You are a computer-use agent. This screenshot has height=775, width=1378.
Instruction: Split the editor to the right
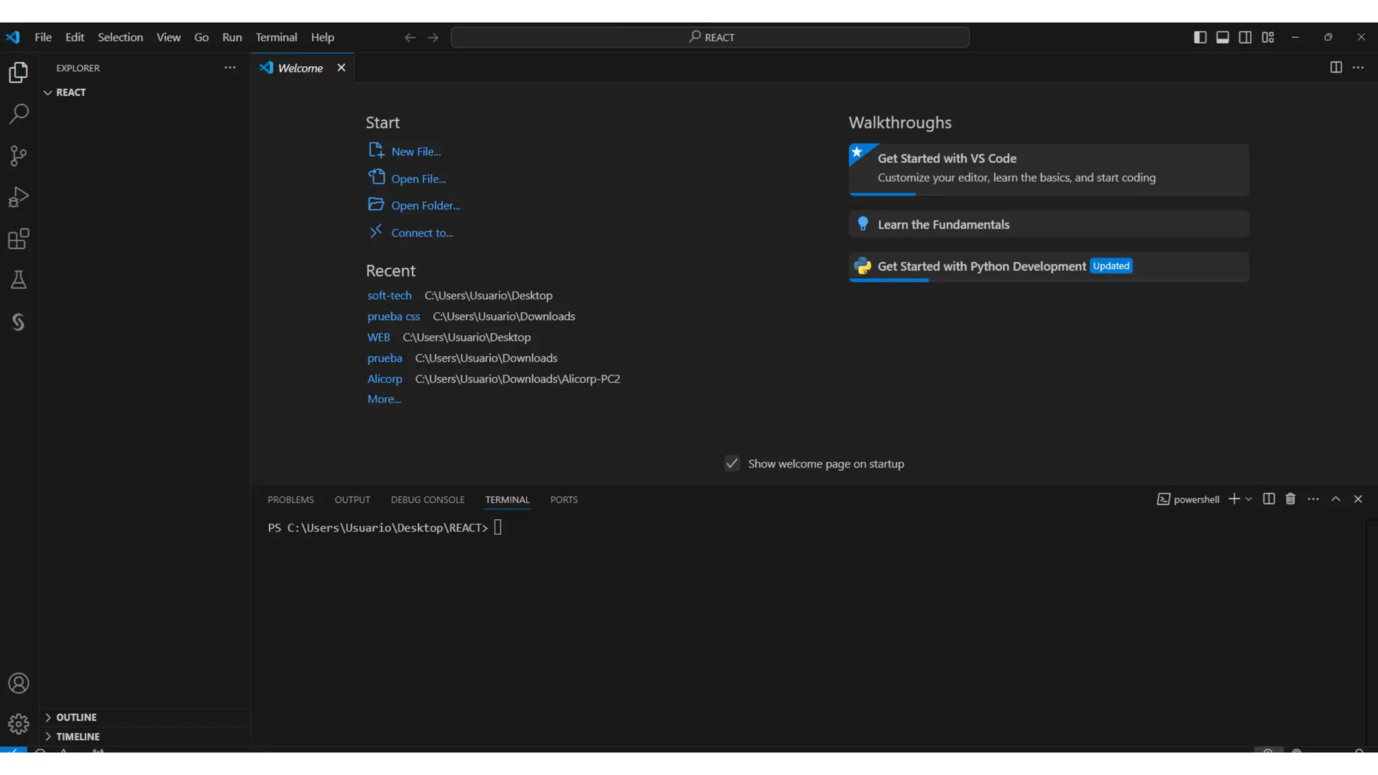pyautogui.click(x=1336, y=67)
